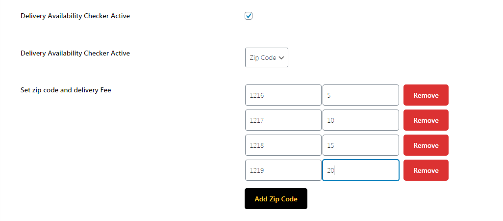Click the zip code field containing 1218
503x221 pixels.
(x=283, y=145)
